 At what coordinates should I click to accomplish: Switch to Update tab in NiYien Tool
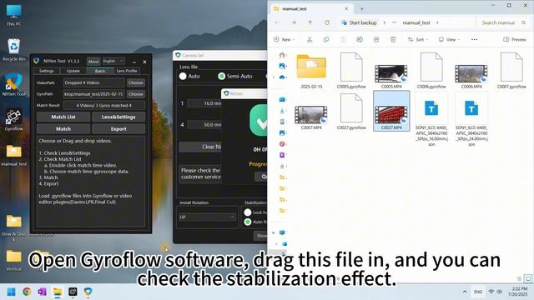(73, 71)
